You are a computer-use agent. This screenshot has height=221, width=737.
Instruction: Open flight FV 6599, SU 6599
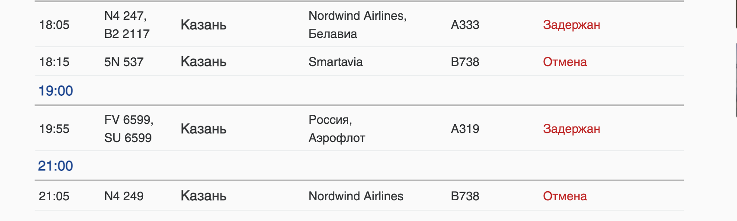(129, 129)
